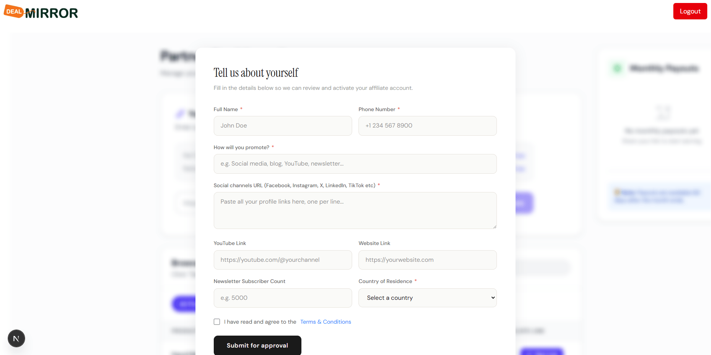Screen dimensions: 711x355
Task: Click the red Deal badge in the logo
Action: coord(13,11)
